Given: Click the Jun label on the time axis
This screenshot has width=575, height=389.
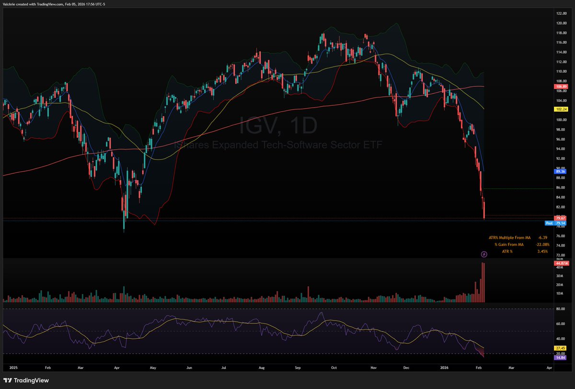Looking at the screenshot, I should tap(189, 368).
